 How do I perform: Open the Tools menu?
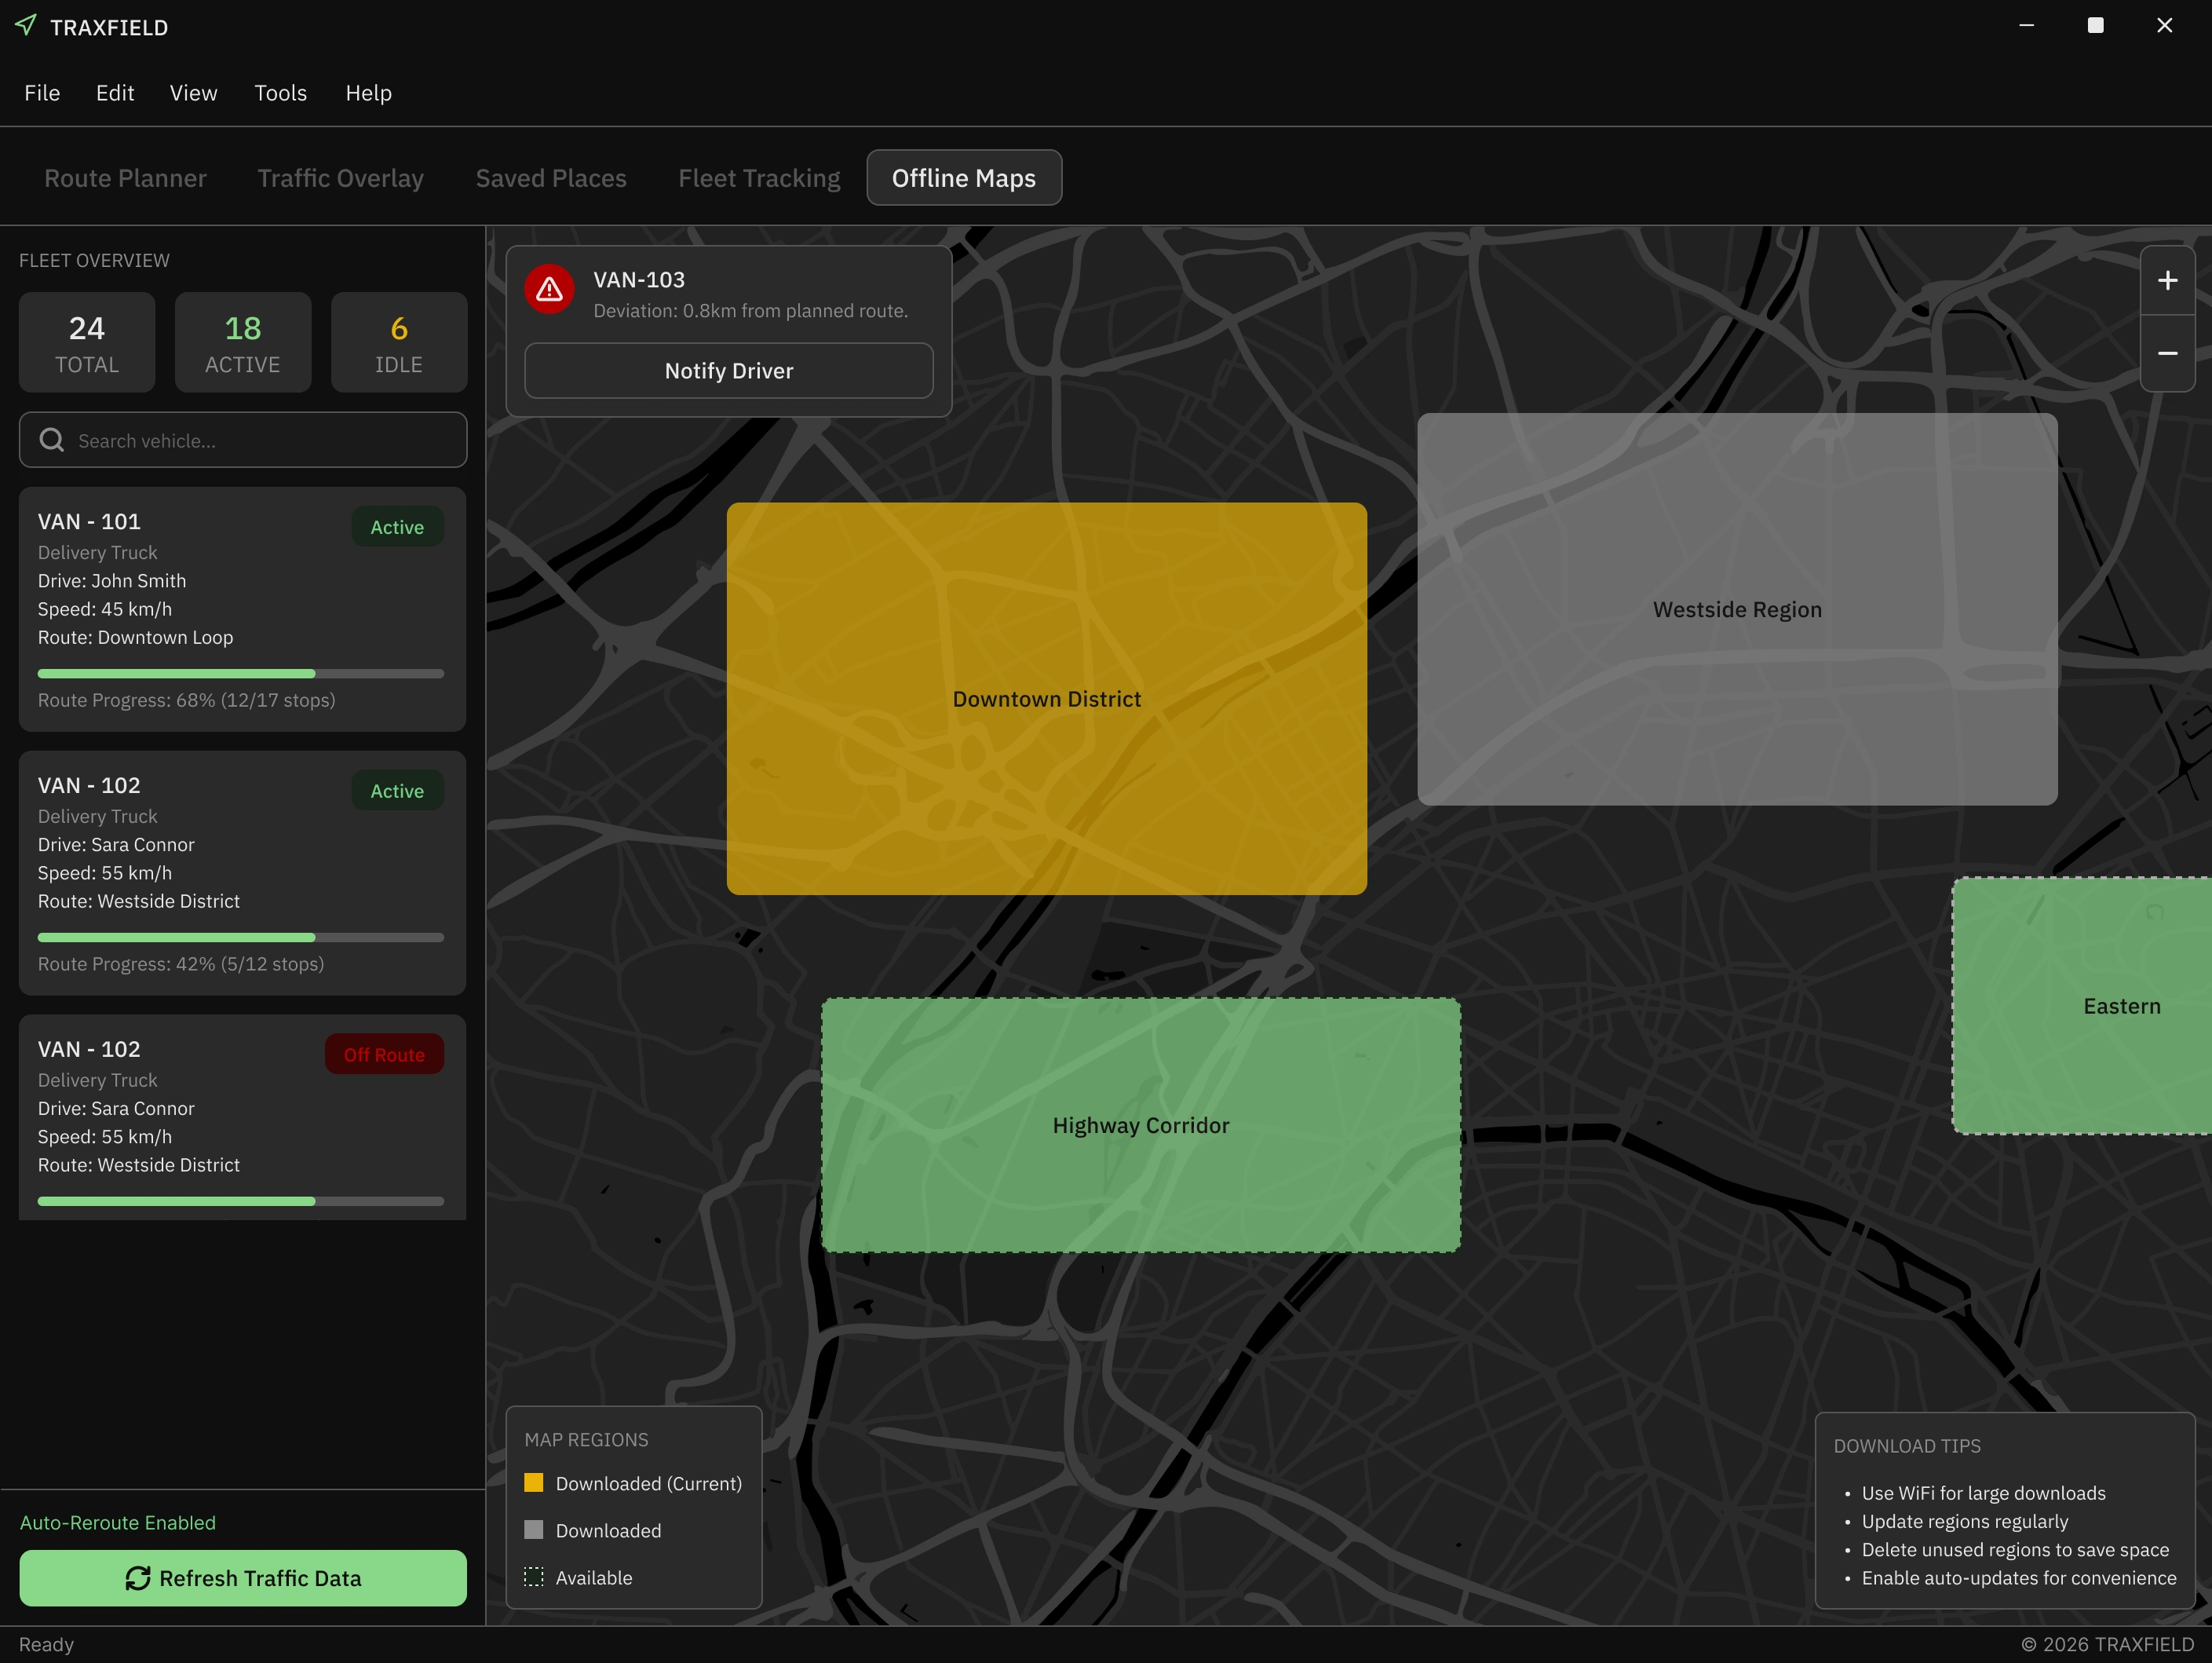click(x=280, y=93)
